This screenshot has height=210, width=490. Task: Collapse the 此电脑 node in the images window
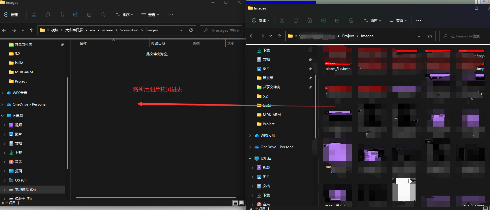tap(2, 116)
